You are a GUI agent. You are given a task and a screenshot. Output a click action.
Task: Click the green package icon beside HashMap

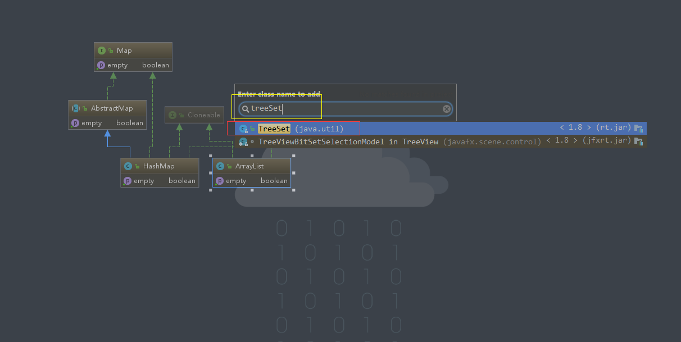(x=137, y=166)
